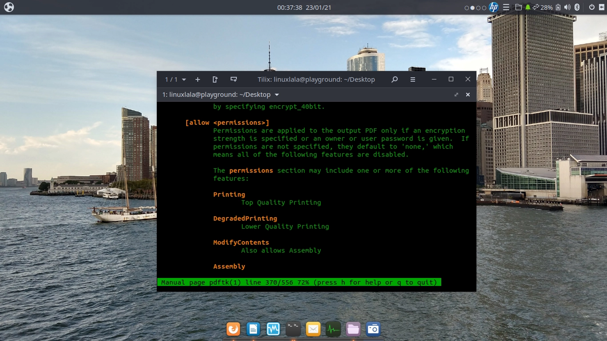Click the green notification bell icon
The image size is (607, 341).
pyautogui.click(x=527, y=8)
